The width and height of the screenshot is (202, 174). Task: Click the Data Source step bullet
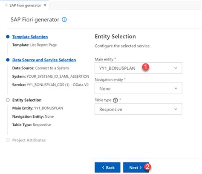click(8, 60)
